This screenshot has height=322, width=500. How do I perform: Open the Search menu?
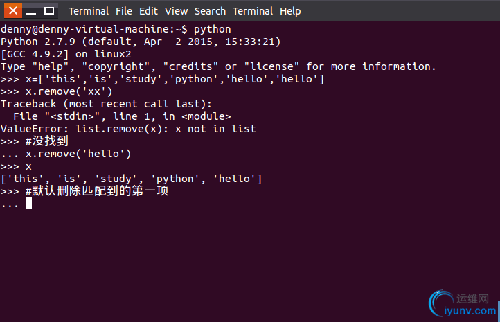pyautogui.click(x=210, y=11)
